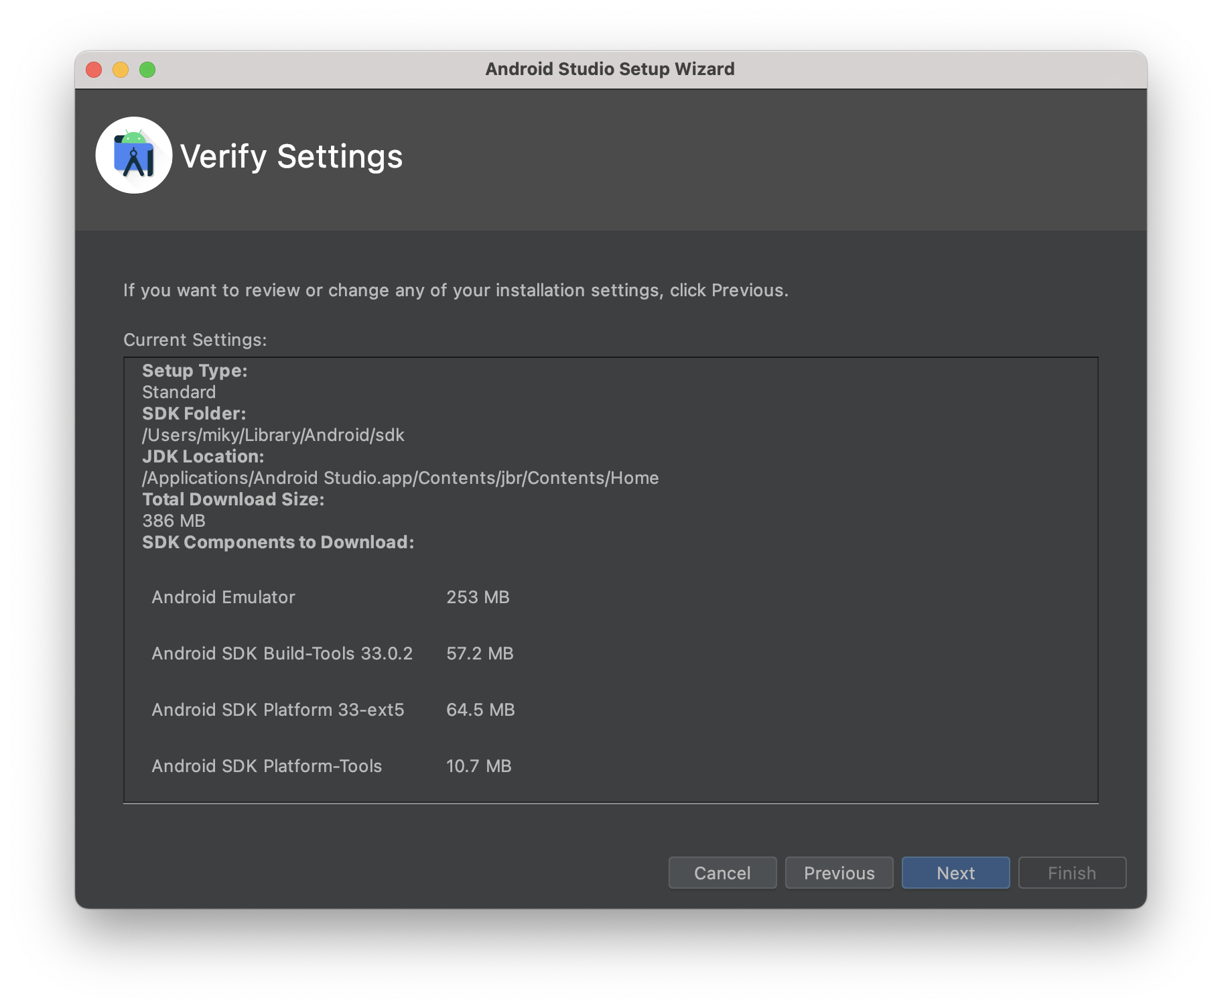Click the 10.7 MB size value
Screen dimensions: 1222x1008
tap(478, 766)
